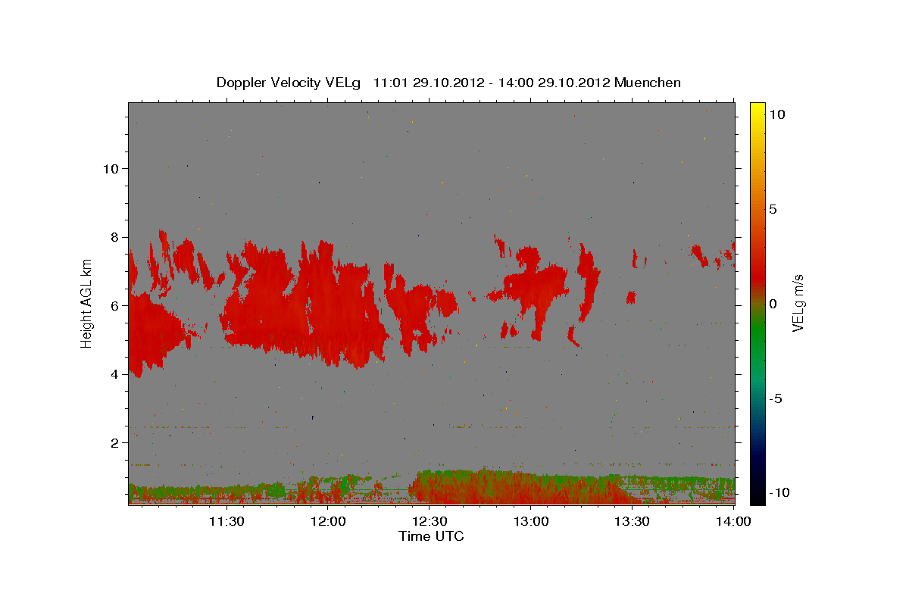Click the '14:00' time tick label
Image resolution: width=909 pixels, height=606 pixels.
click(734, 521)
